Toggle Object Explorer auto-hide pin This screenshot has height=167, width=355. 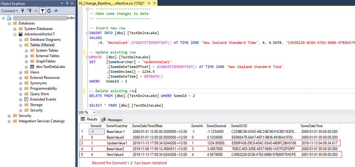[67, 4]
